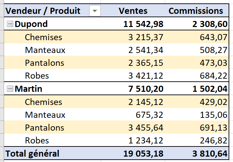Collapse the Dupond group
The height and width of the screenshot is (162, 233).
click(x=10, y=24)
